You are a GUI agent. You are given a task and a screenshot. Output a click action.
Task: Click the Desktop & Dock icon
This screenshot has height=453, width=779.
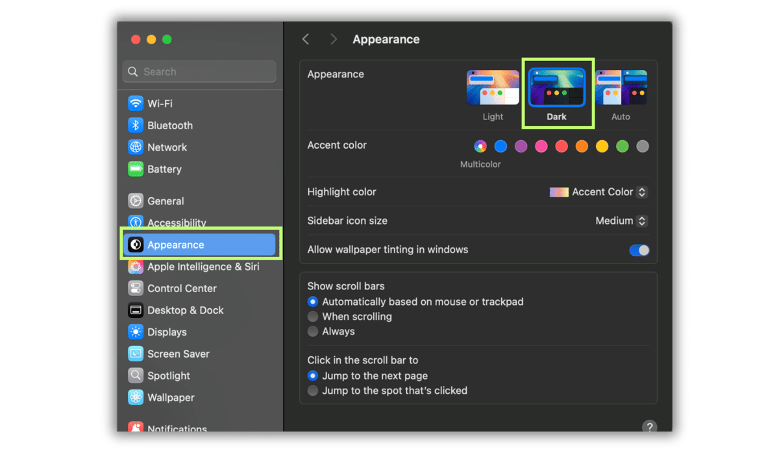coord(136,310)
